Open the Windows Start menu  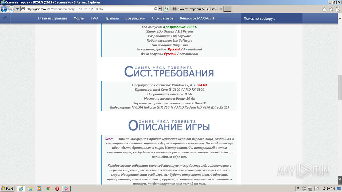tap(7, 189)
